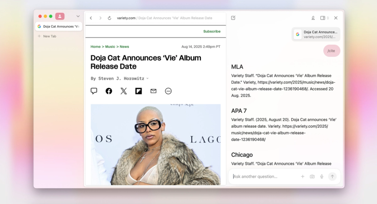Go to the Music breadcrumb
This screenshot has height=204, width=377.
(x=110, y=47)
